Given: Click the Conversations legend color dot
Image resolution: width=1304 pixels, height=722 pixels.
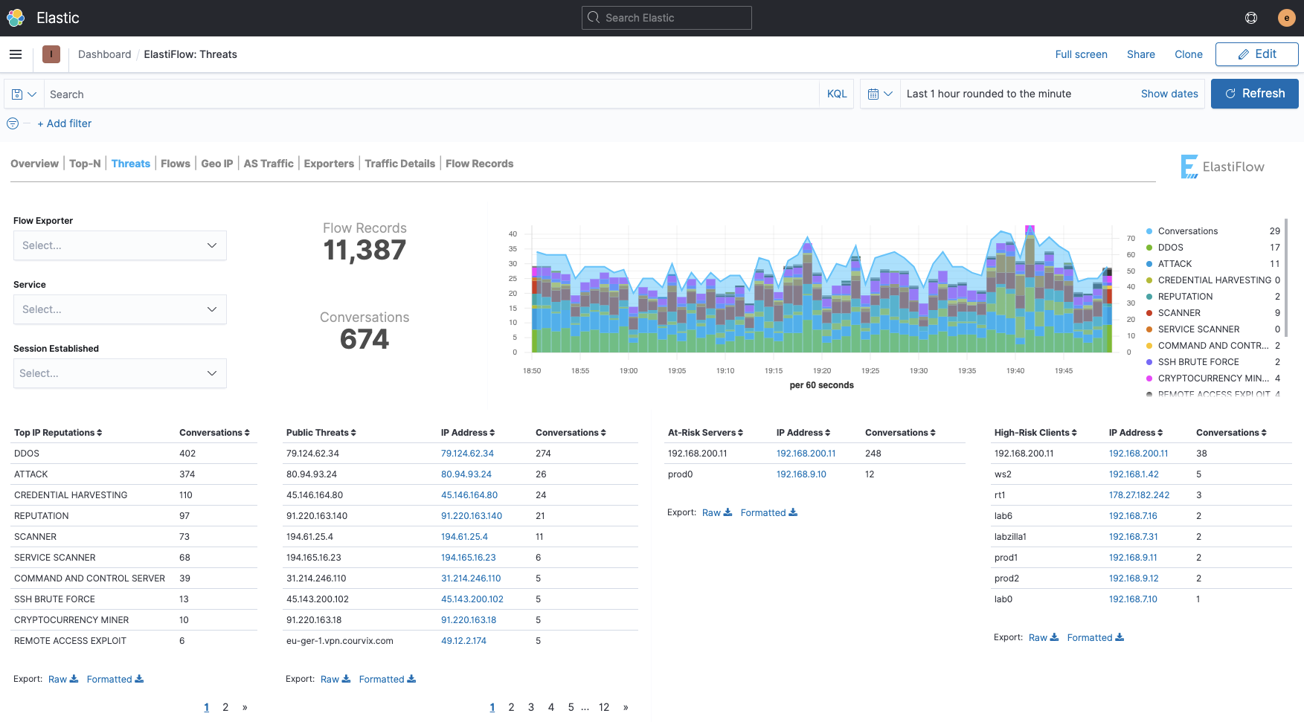Looking at the screenshot, I should pyautogui.click(x=1149, y=231).
